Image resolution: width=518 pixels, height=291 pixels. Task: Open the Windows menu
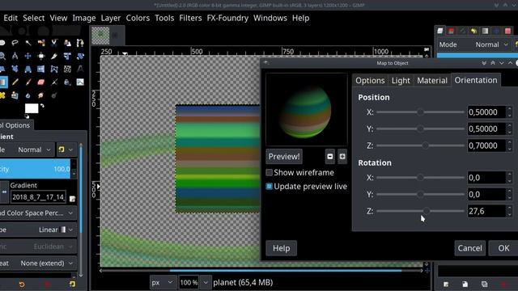[270, 18]
